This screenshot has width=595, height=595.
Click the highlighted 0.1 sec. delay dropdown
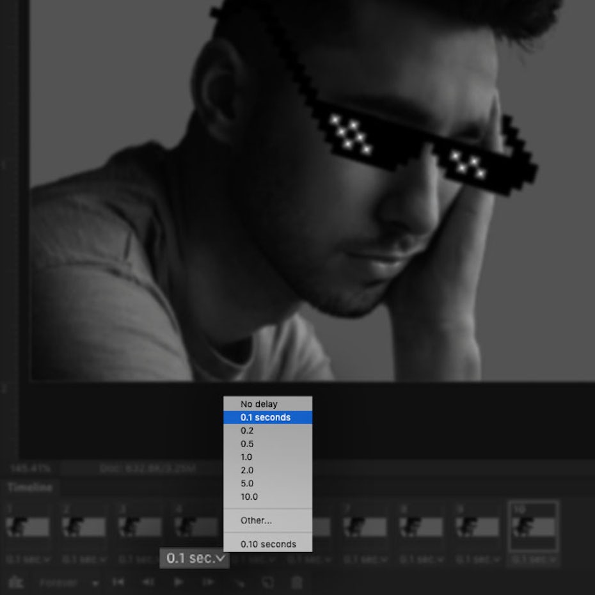click(x=194, y=559)
